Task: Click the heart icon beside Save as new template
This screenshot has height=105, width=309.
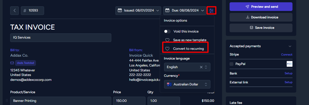Action: coord(167,40)
